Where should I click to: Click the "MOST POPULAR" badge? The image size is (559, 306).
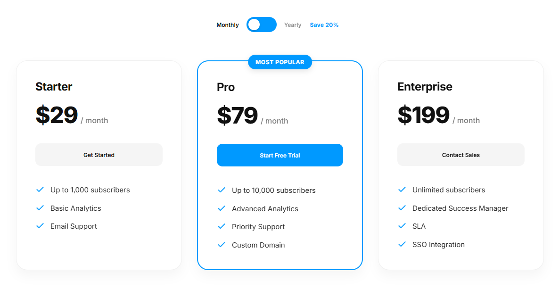pyautogui.click(x=279, y=62)
